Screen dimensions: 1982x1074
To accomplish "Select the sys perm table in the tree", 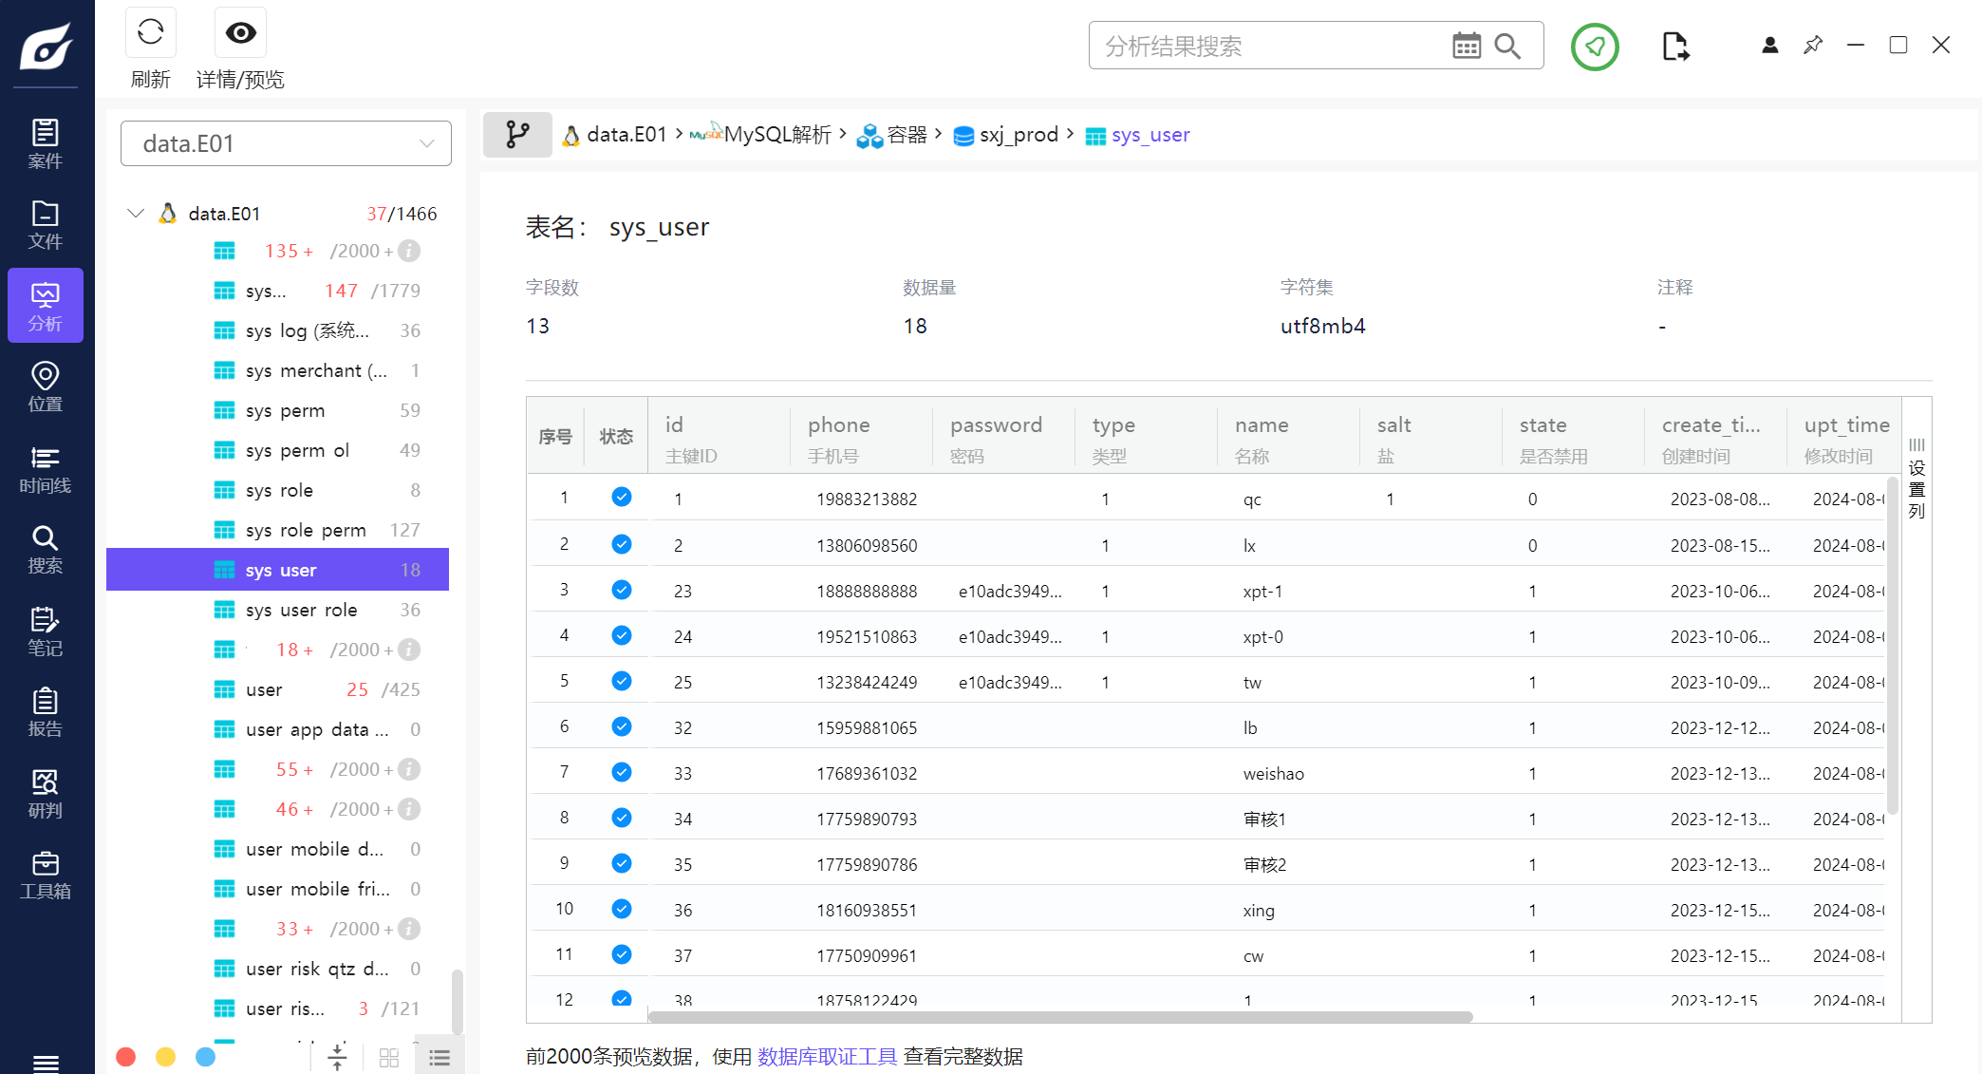I will 285,410.
